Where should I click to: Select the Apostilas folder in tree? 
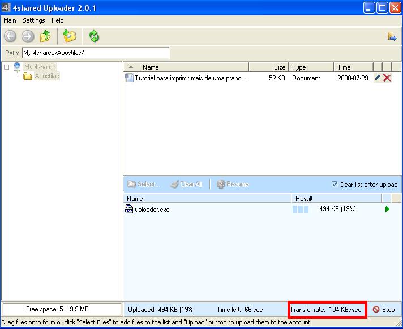coord(47,76)
